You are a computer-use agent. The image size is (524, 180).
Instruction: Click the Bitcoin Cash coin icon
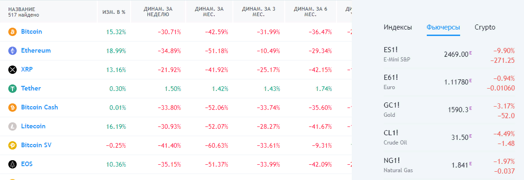tap(12, 108)
